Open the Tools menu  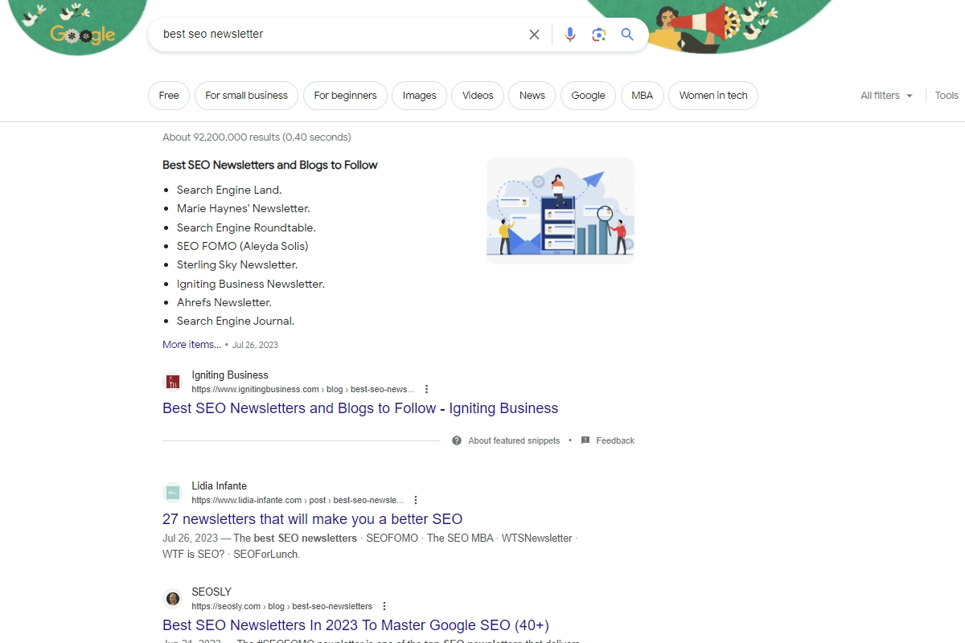tap(947, 96)
